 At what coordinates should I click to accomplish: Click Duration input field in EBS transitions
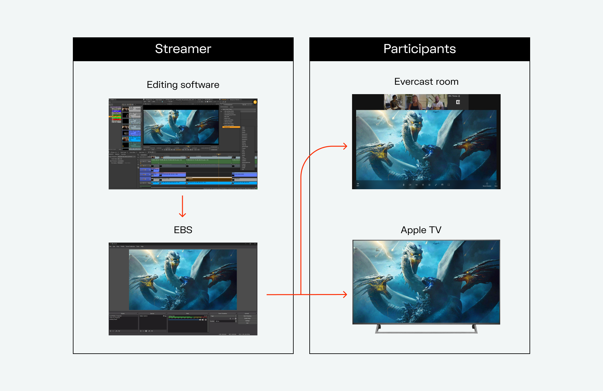225,321
